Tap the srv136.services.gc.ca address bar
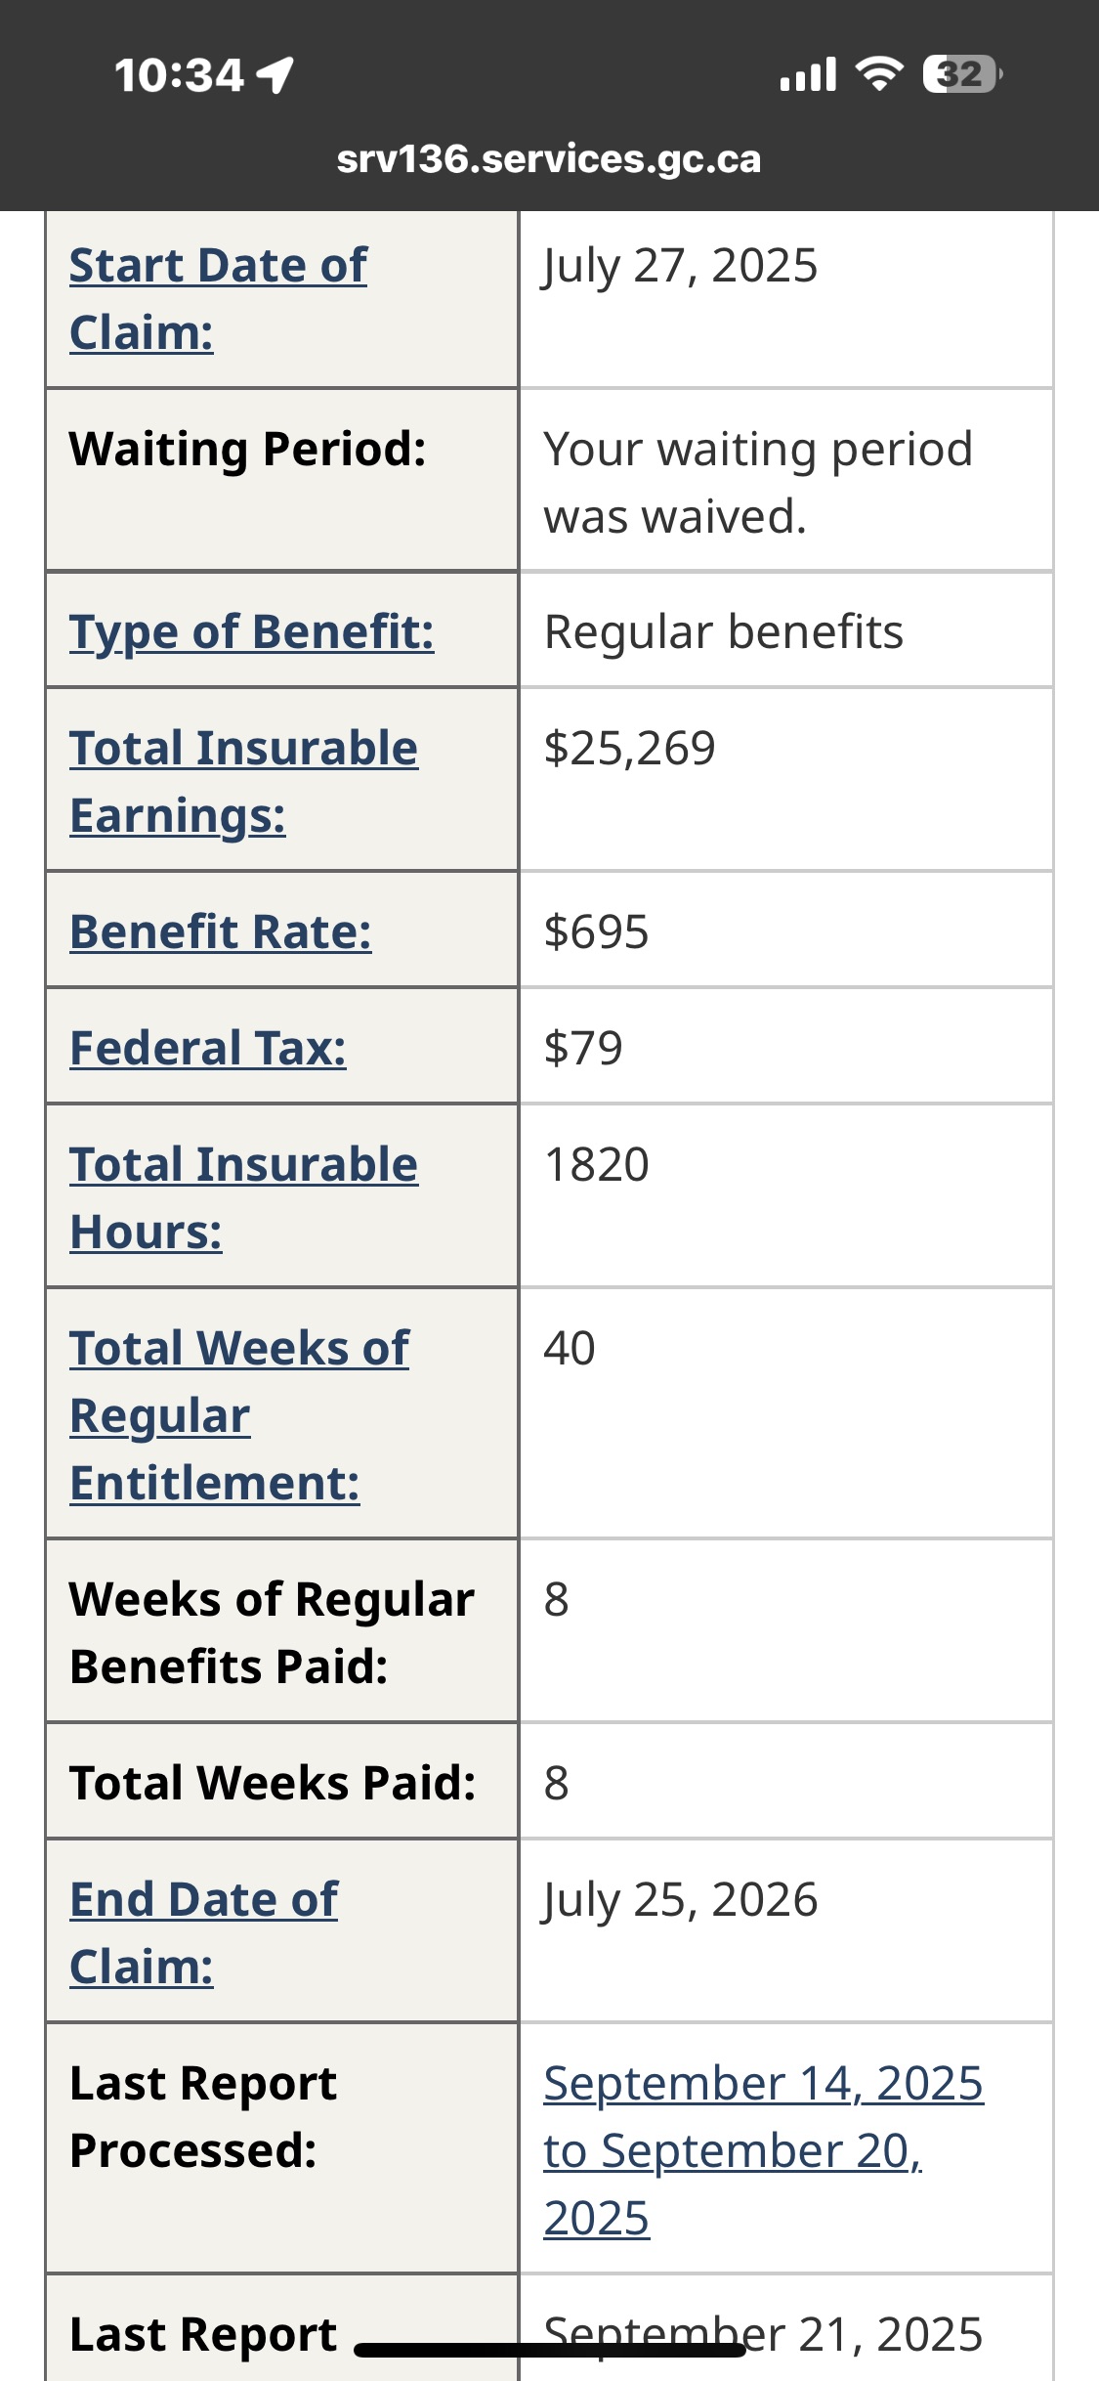The height and width of the screenshot is (2381, 1099). pos(548,159)
